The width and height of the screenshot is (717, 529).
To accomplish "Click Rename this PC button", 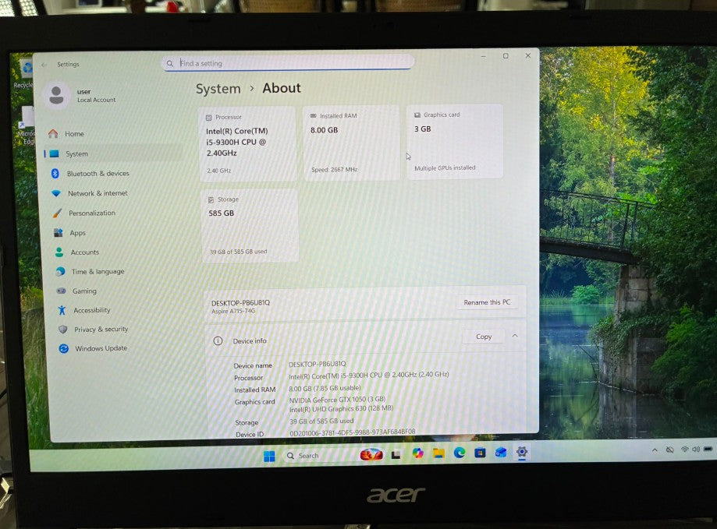I will pyautogui.click(x=487, y=302).
